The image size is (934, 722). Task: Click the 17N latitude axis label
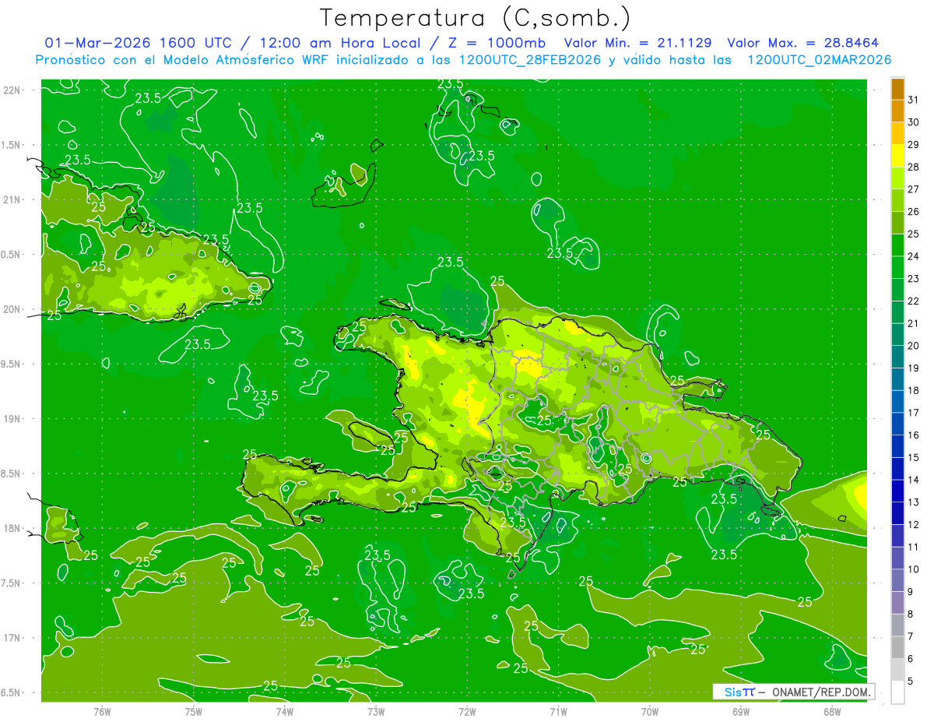pos(12,638)
